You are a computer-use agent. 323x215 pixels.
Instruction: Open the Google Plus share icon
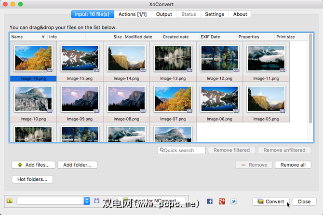[x=222, y=202]
